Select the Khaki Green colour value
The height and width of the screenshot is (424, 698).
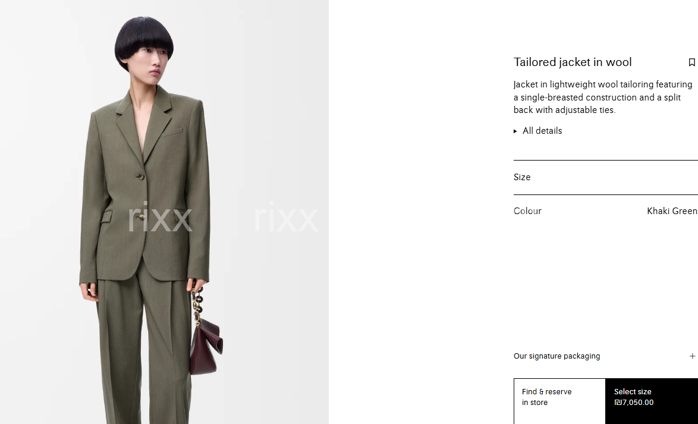coord(672,211)
